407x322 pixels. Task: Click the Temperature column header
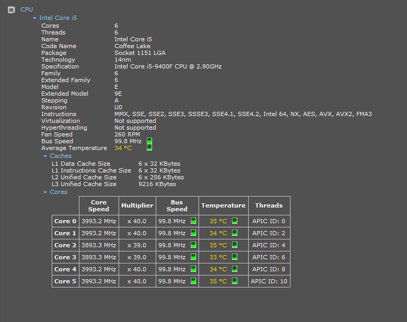click(223, 205)
